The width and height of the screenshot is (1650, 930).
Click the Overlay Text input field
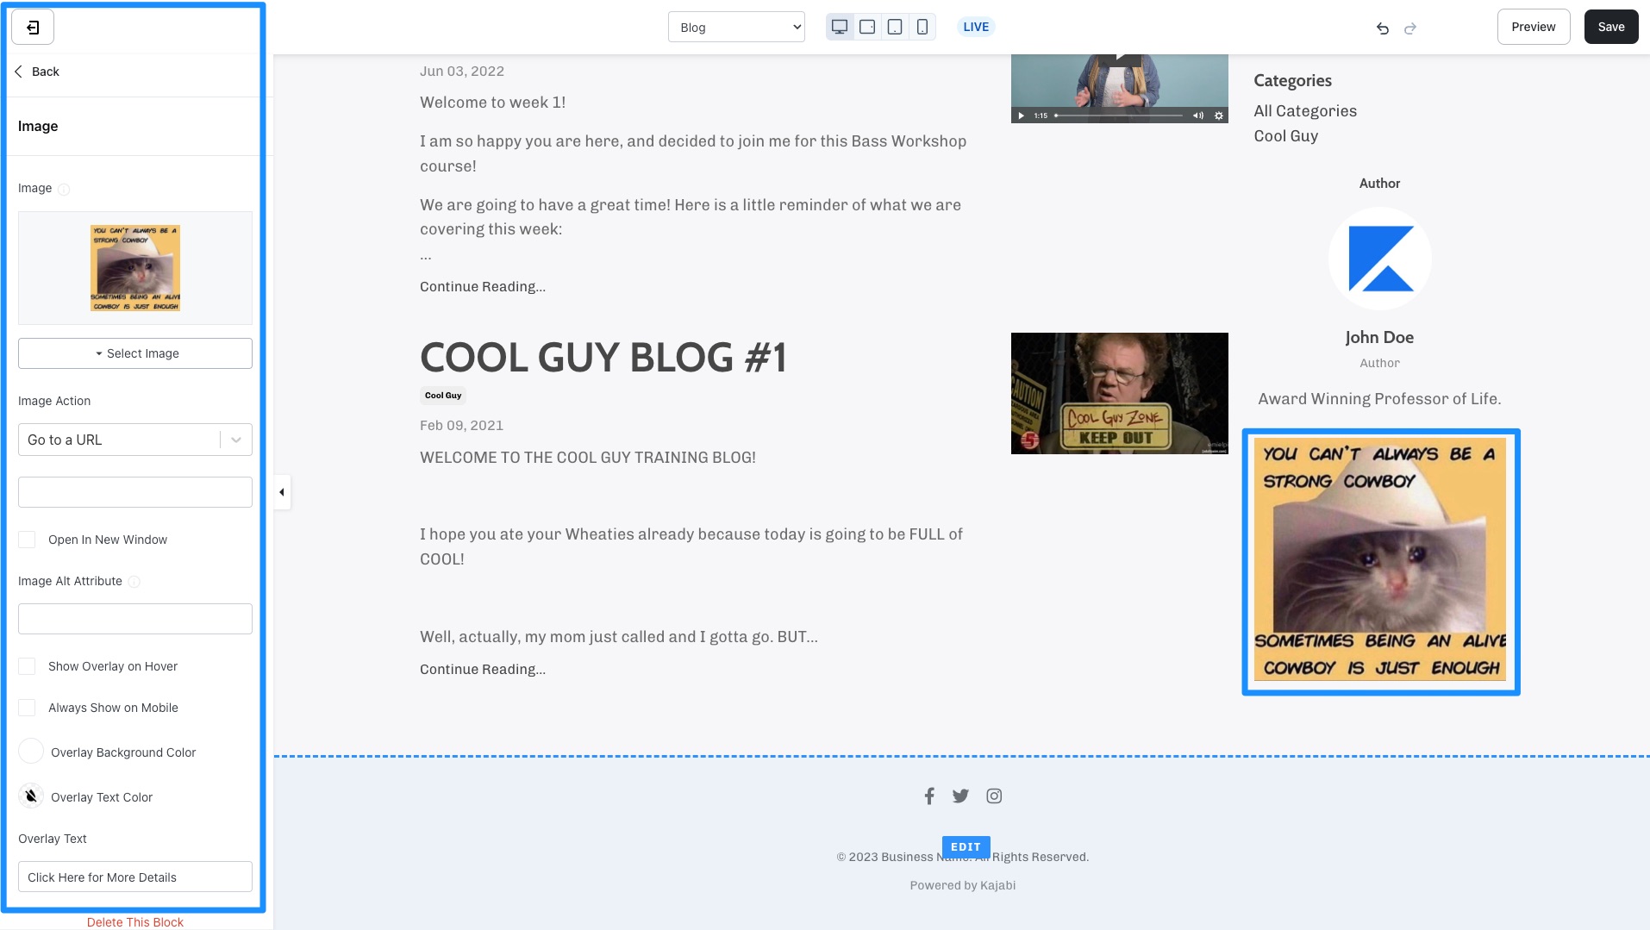135,877
